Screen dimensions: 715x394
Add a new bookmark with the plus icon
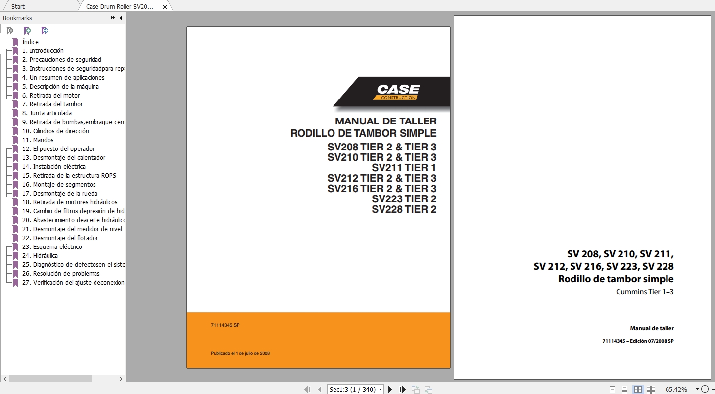pyautogui.click(x=27, y=31)
